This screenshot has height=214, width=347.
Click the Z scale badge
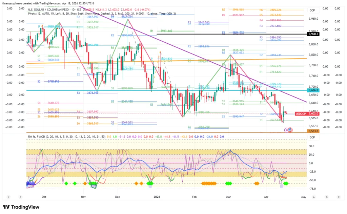20,197
